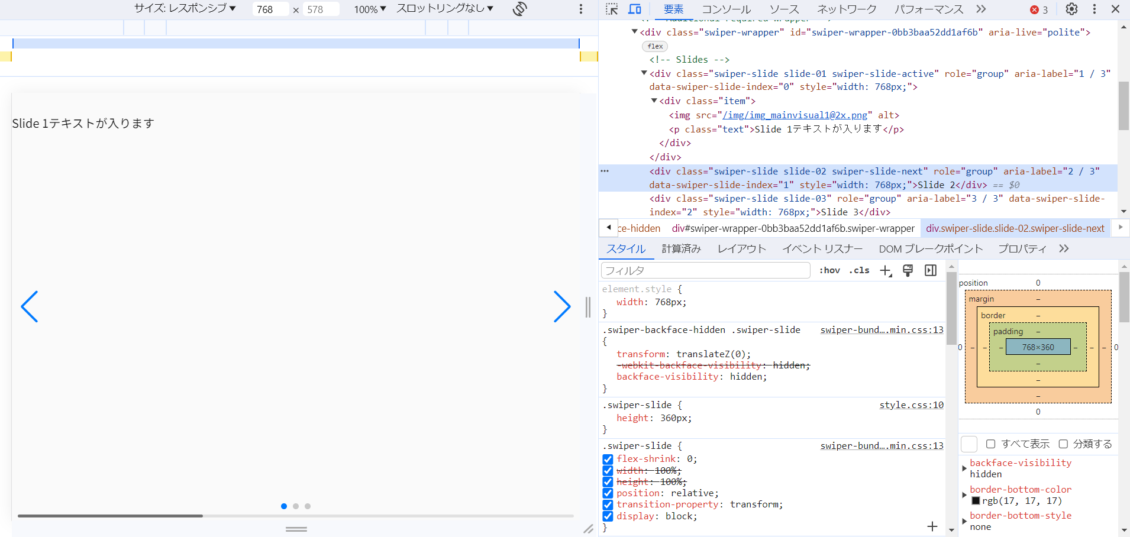Click the rotate screen icon
This screenshot has width=1130, height=537.
pyautogui.click(x=519, y=9)
